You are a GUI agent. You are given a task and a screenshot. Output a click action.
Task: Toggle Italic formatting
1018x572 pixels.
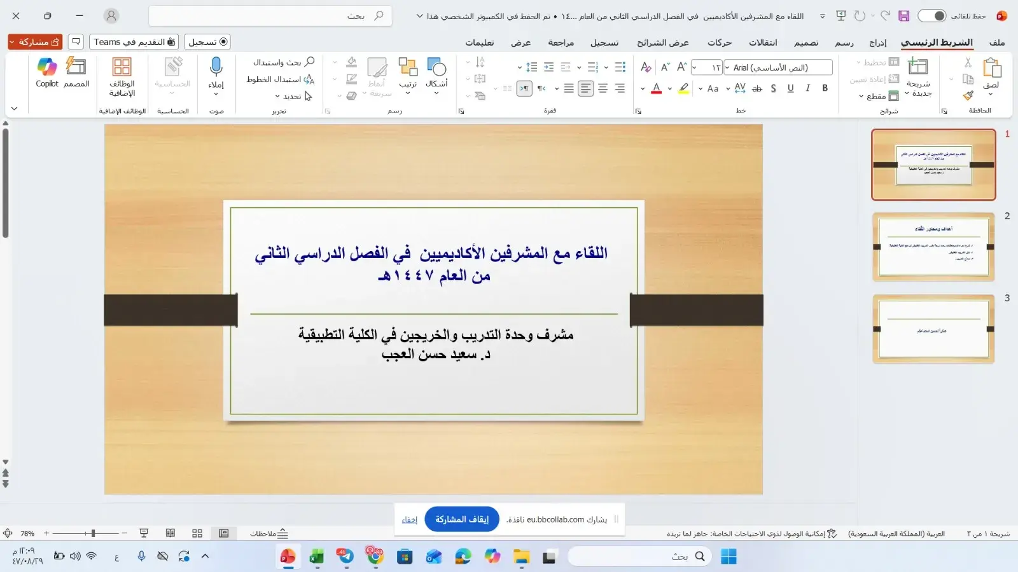[x=808, y=89]
